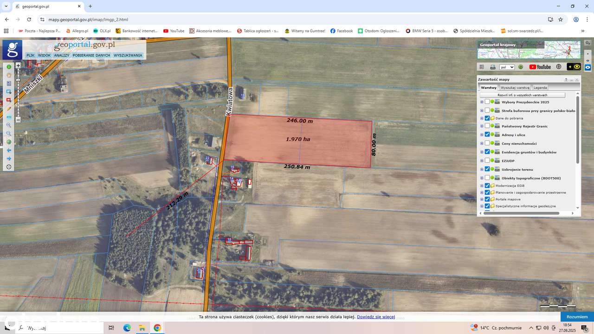Image resolution: width=594 pixels, height=334 pixels.
Task: Activate the pencil drawing tool
Action: (x=9, y=109)
